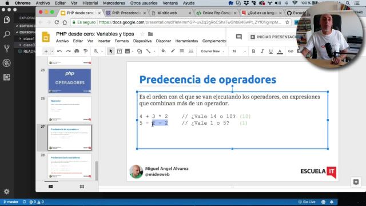Click the Chrome Home button icon
366x206 pixels.
65,22
